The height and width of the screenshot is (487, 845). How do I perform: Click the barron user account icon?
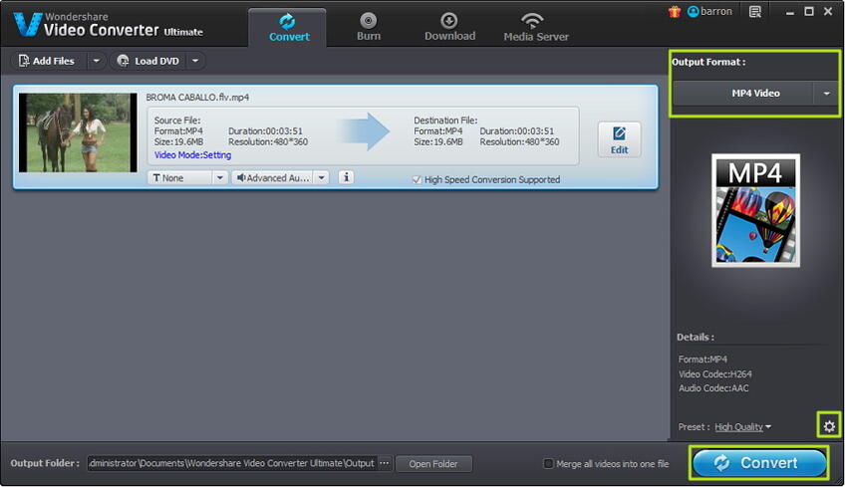click(x=693, y=11)
